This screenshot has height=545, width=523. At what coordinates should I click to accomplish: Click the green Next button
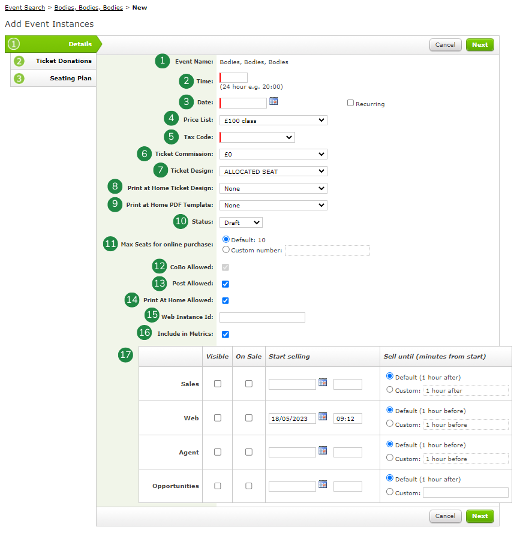click(480, 44)
